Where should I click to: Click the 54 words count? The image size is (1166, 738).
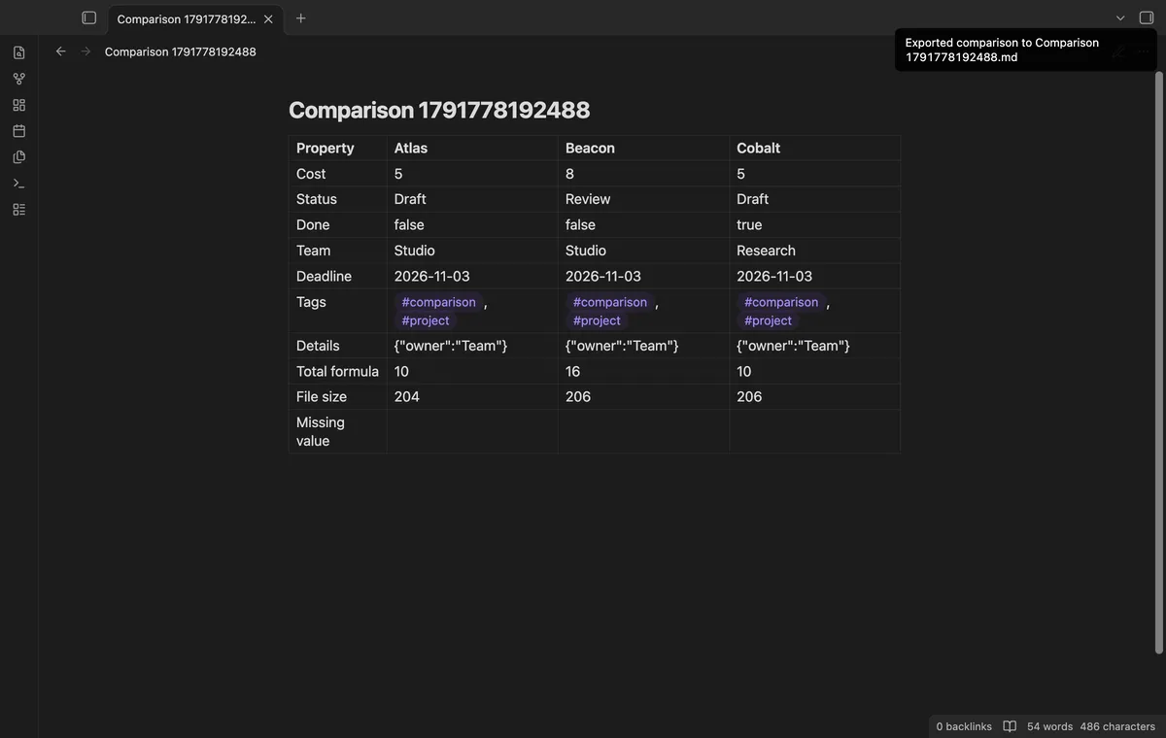(1049, 726)
